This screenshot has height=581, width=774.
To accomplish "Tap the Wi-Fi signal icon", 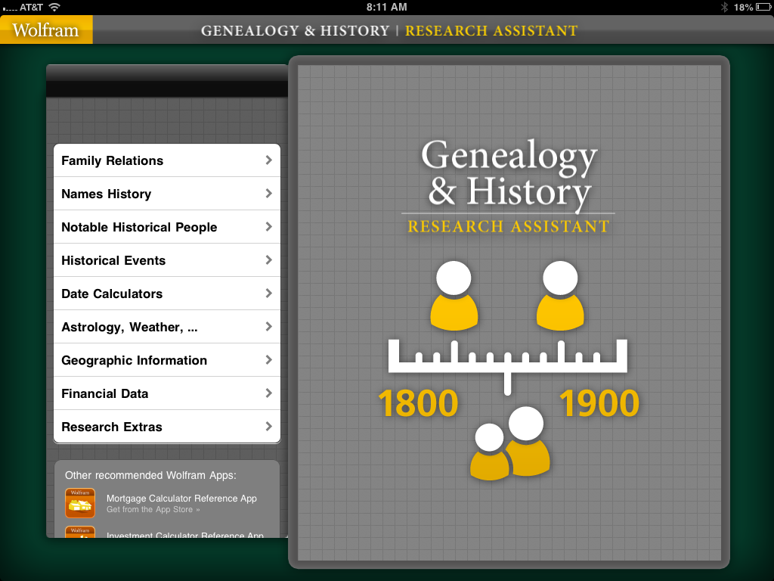I will point(54,7).
